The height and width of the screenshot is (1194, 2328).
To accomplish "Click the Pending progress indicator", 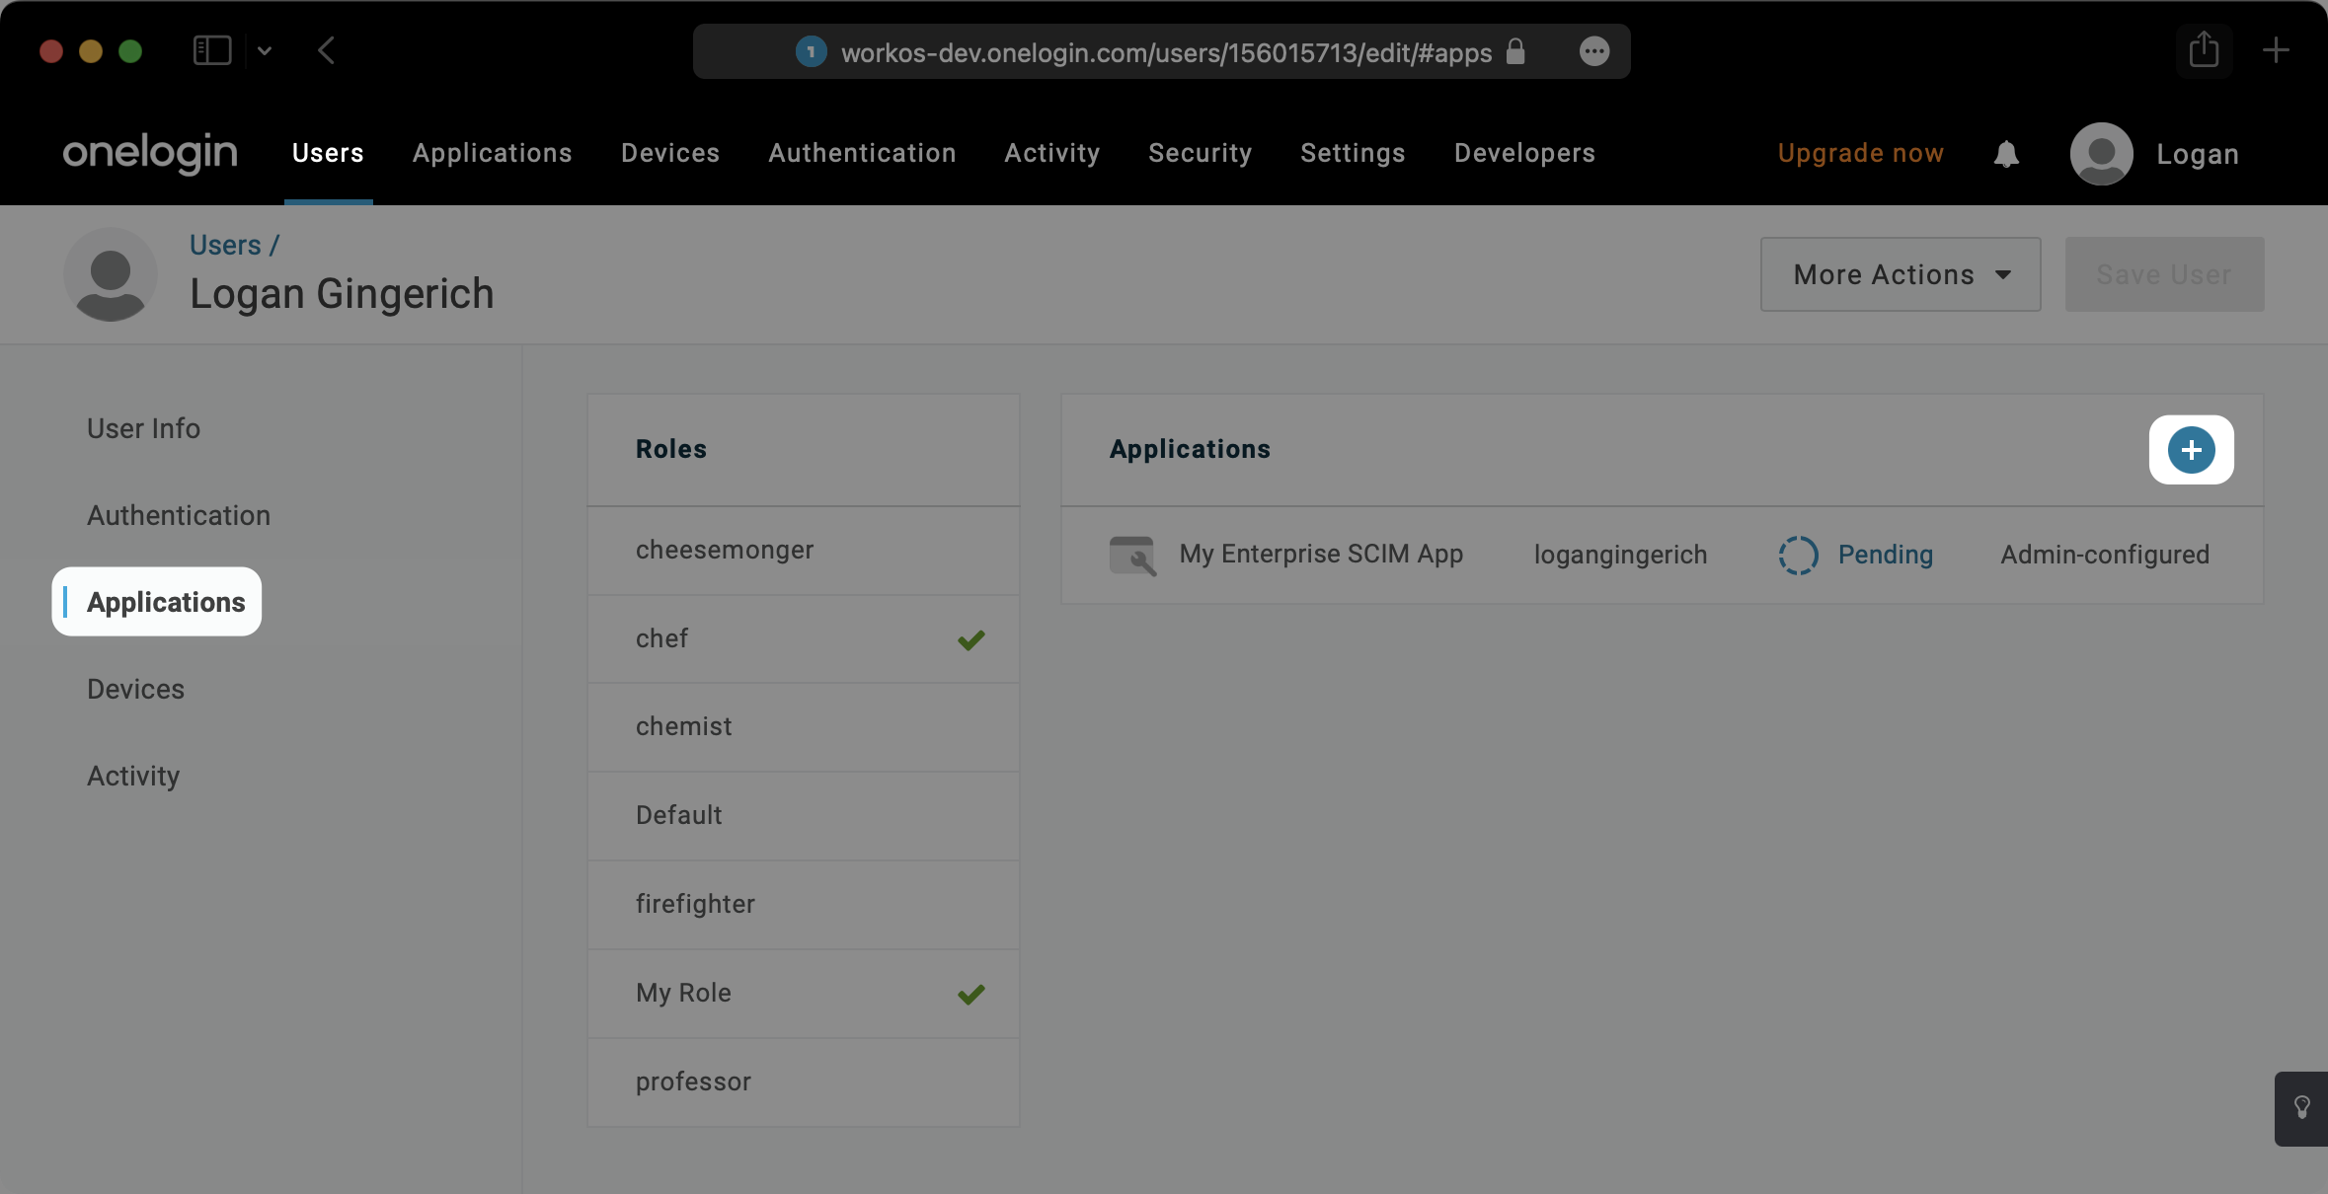I will [x=1797, y=555].
